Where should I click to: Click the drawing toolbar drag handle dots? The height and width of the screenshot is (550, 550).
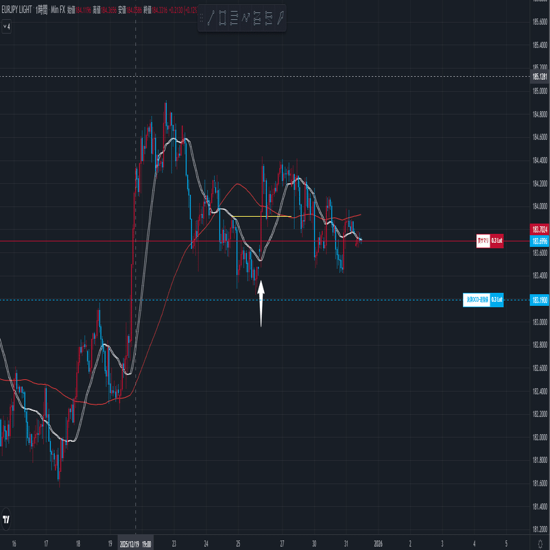pos(202,17)
